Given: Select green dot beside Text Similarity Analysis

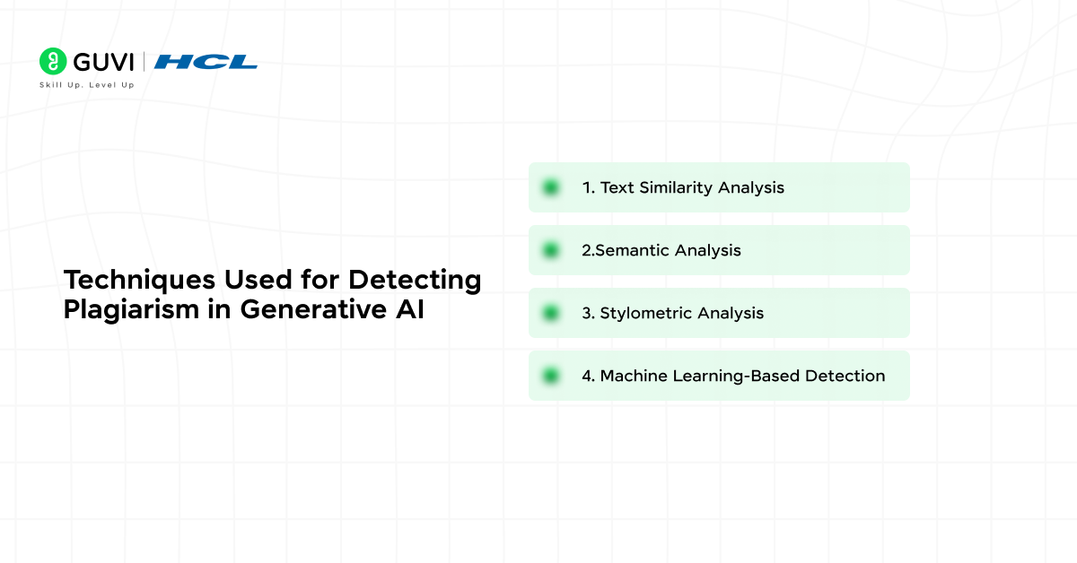Looking at the screenshot, I should pyautogui.click(x=551, y=187).
